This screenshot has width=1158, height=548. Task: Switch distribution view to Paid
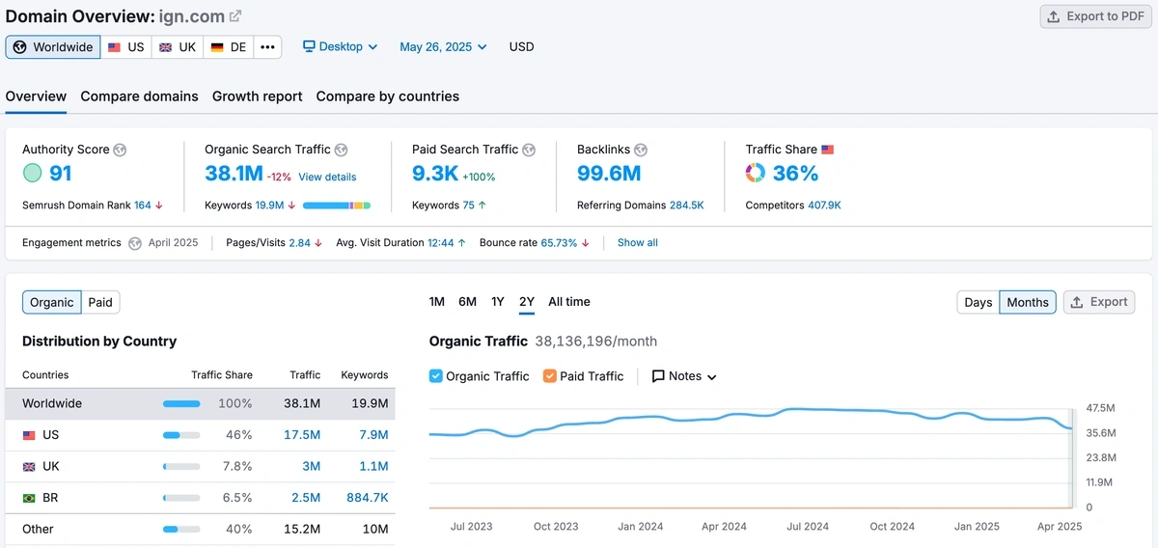[100, 303]
